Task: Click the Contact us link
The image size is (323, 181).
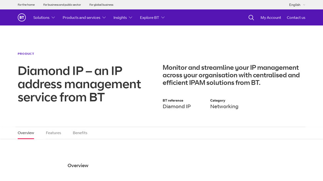Action: (296, 18)
